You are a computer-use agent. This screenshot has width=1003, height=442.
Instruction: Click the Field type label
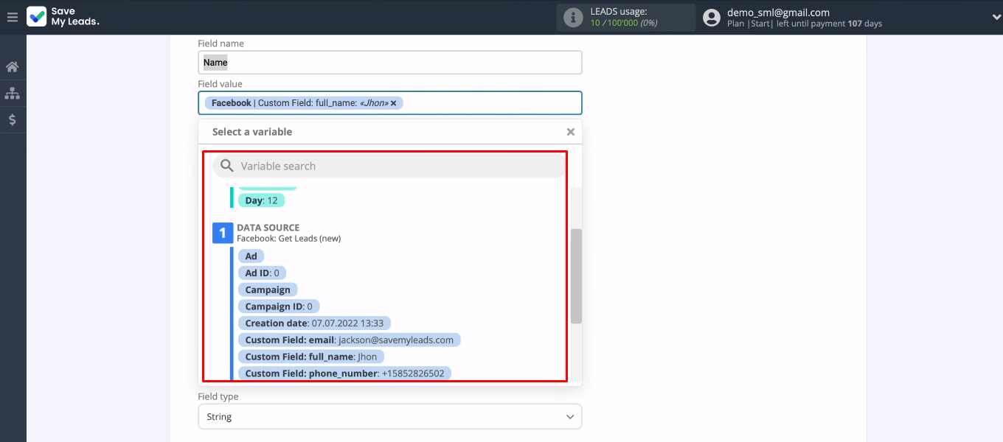click(x=218, y=396)
